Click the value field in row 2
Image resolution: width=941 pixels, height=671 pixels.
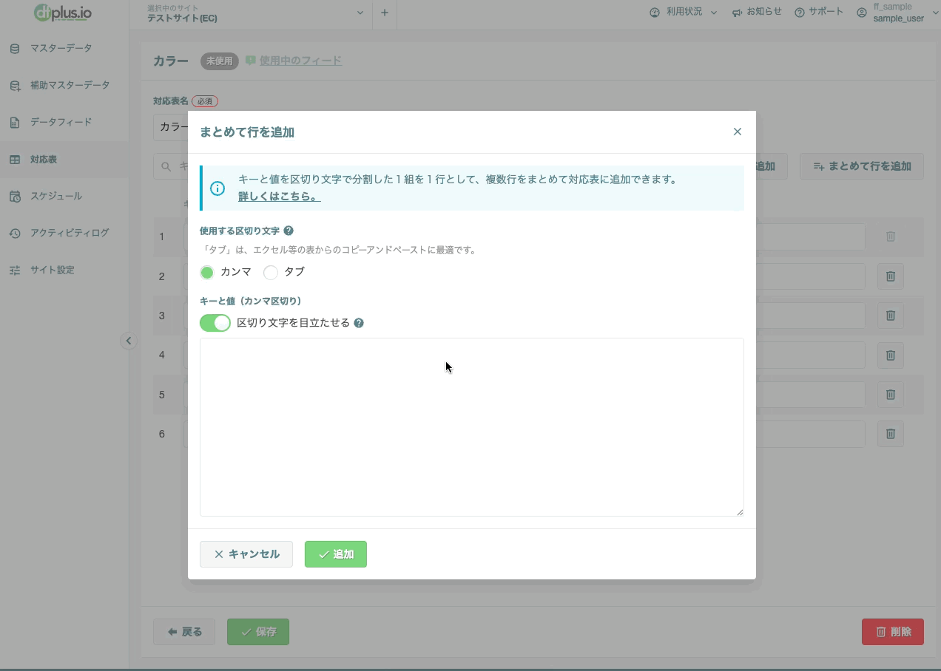[811, 276]
